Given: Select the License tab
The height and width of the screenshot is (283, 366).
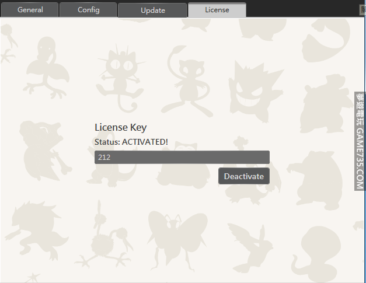Looking at the screenshot, I should (x=217, y=10).
